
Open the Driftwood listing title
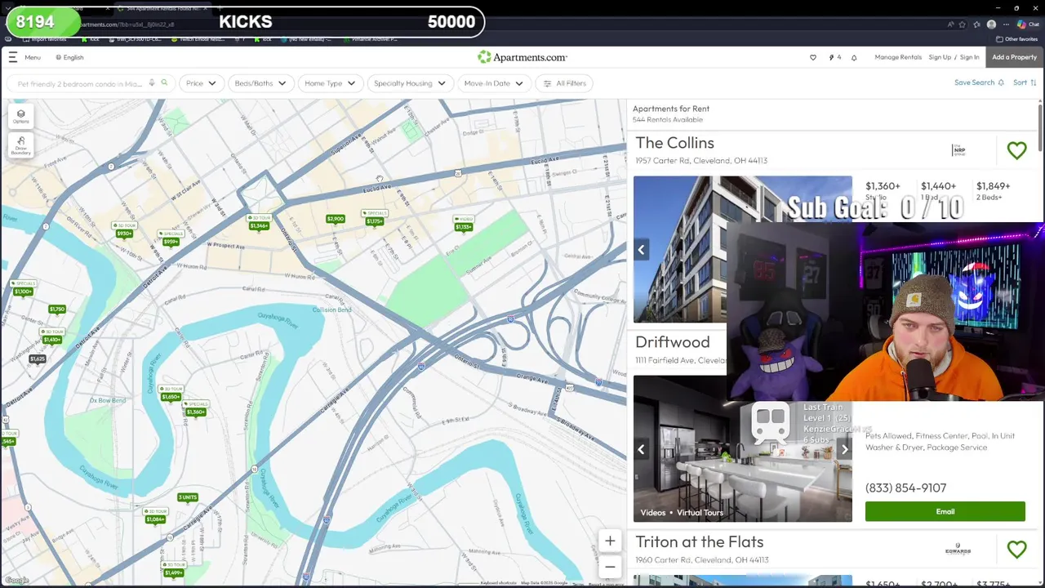[x=673, y=342]
